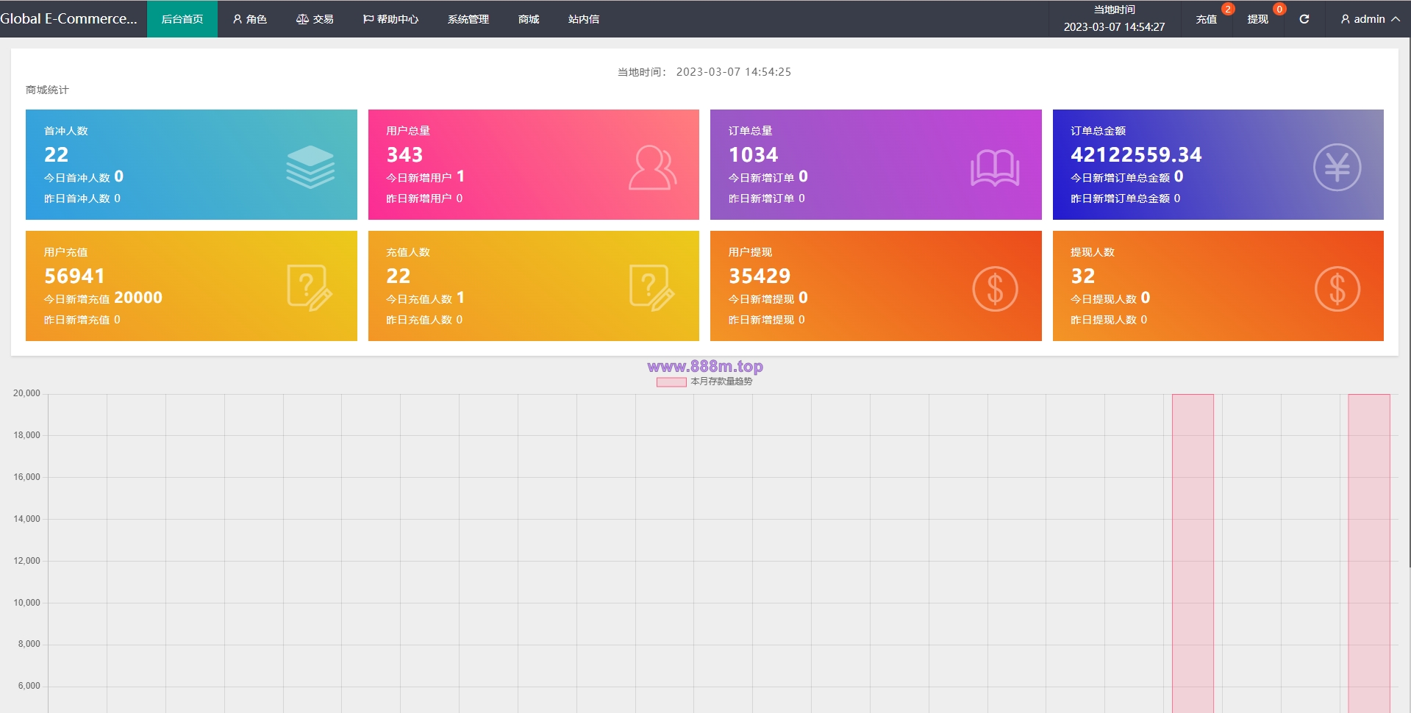Select the 后台首页 tab
This screenshot has height=713, width=1411.
pos(182,19)
